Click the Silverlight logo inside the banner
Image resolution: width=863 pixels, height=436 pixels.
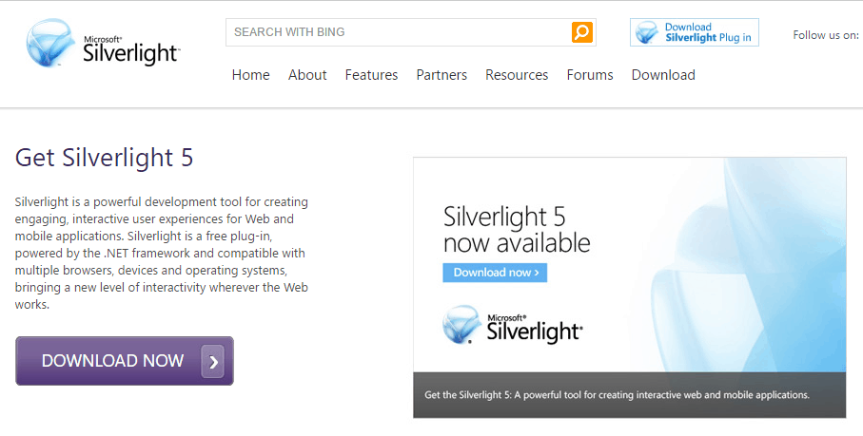point(512,325)
